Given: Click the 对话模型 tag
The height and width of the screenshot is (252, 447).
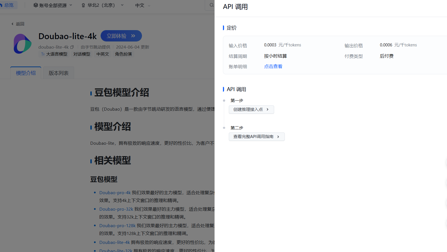Looking at the screenshot, I should point(82,54).
